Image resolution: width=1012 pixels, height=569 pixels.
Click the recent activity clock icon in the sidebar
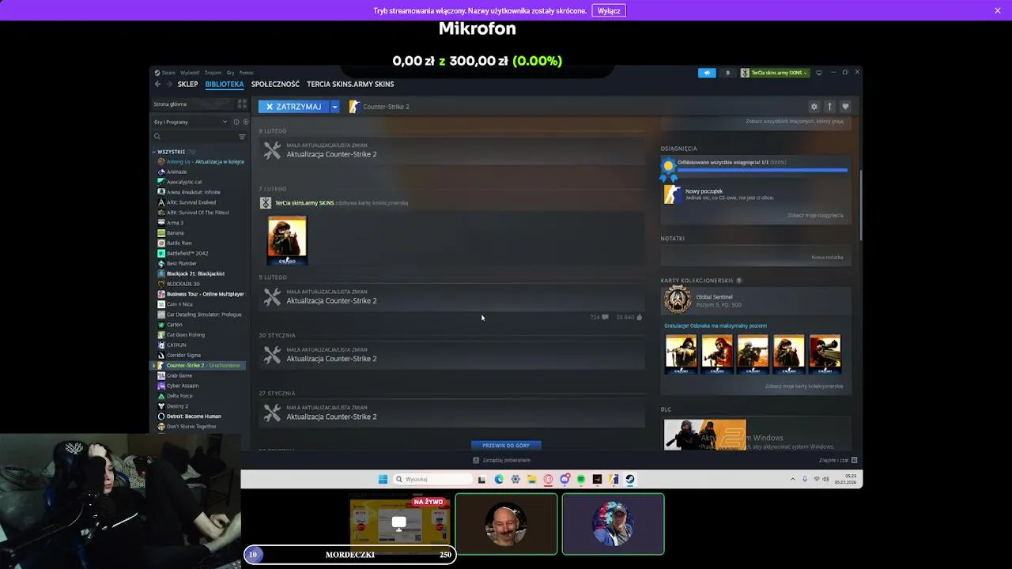(236, 122)
